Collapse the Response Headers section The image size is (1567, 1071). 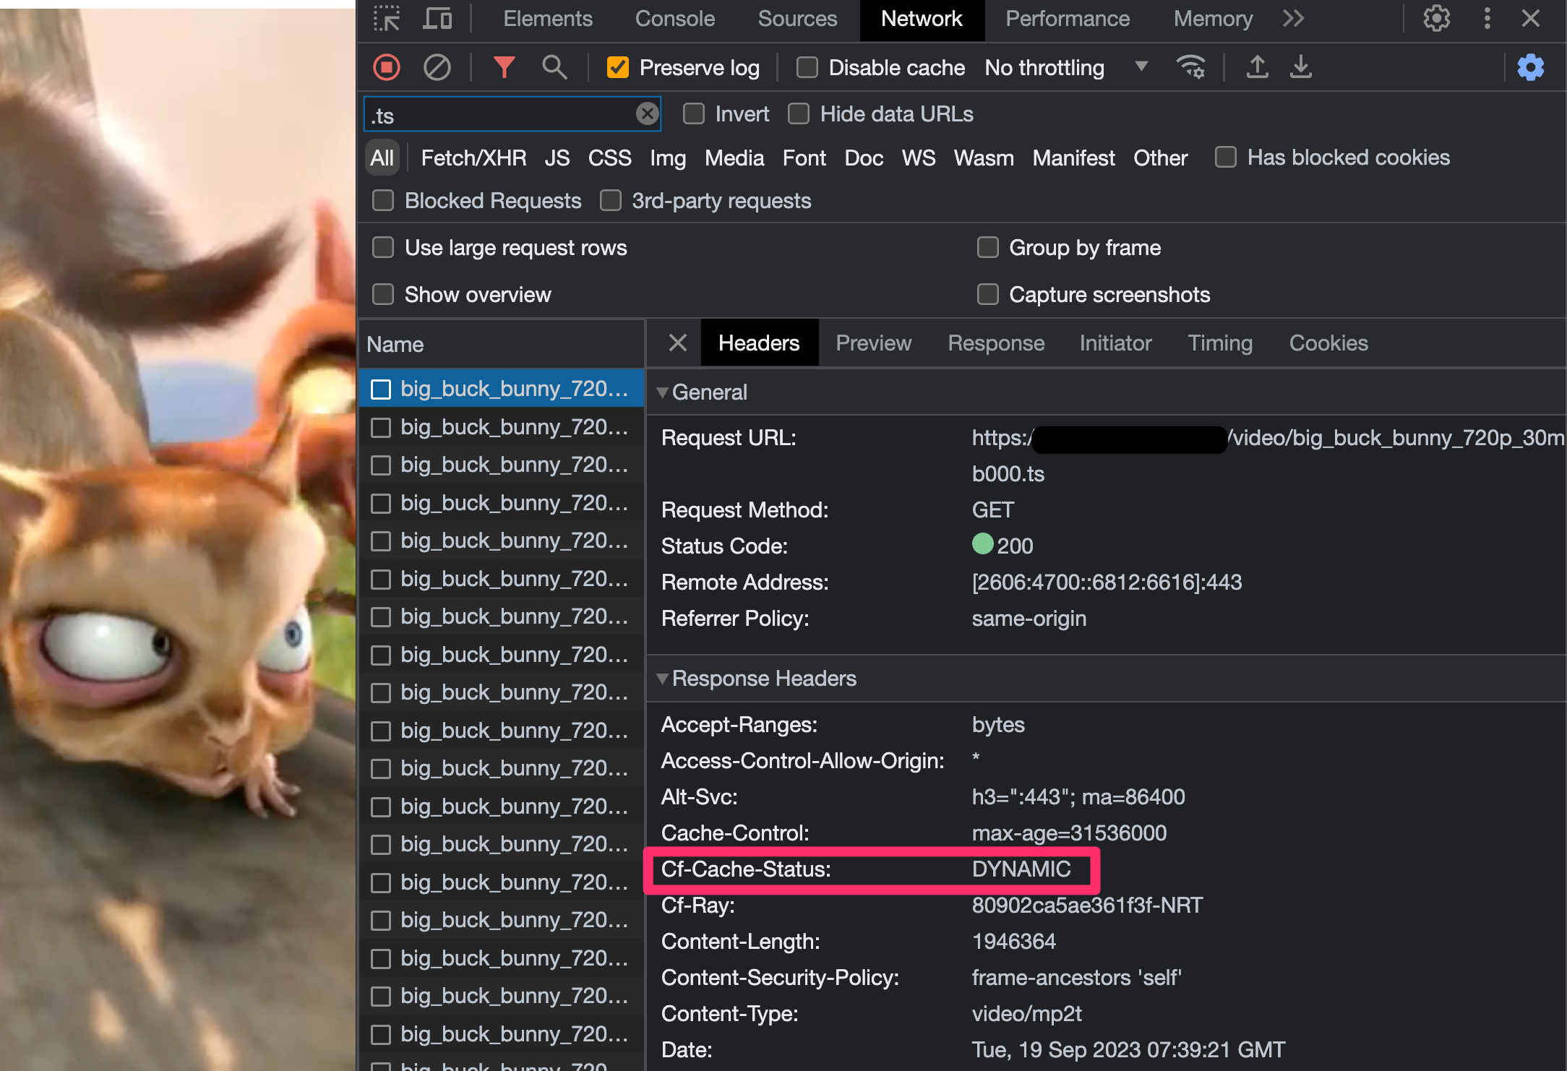[x=661, y=679]
